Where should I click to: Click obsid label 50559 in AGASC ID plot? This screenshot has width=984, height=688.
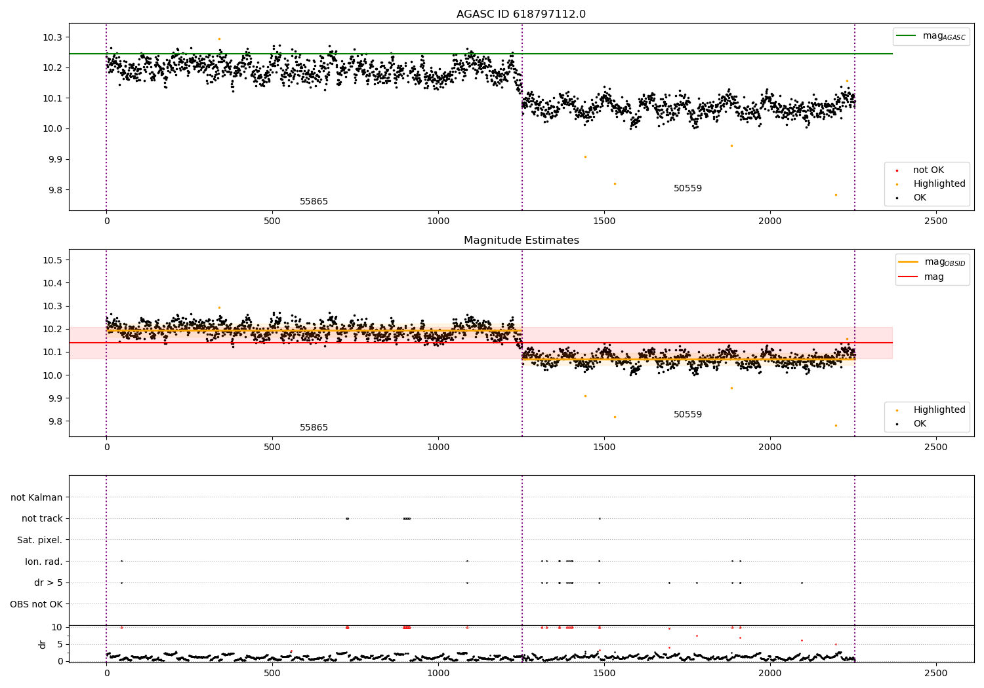(687, 189)
